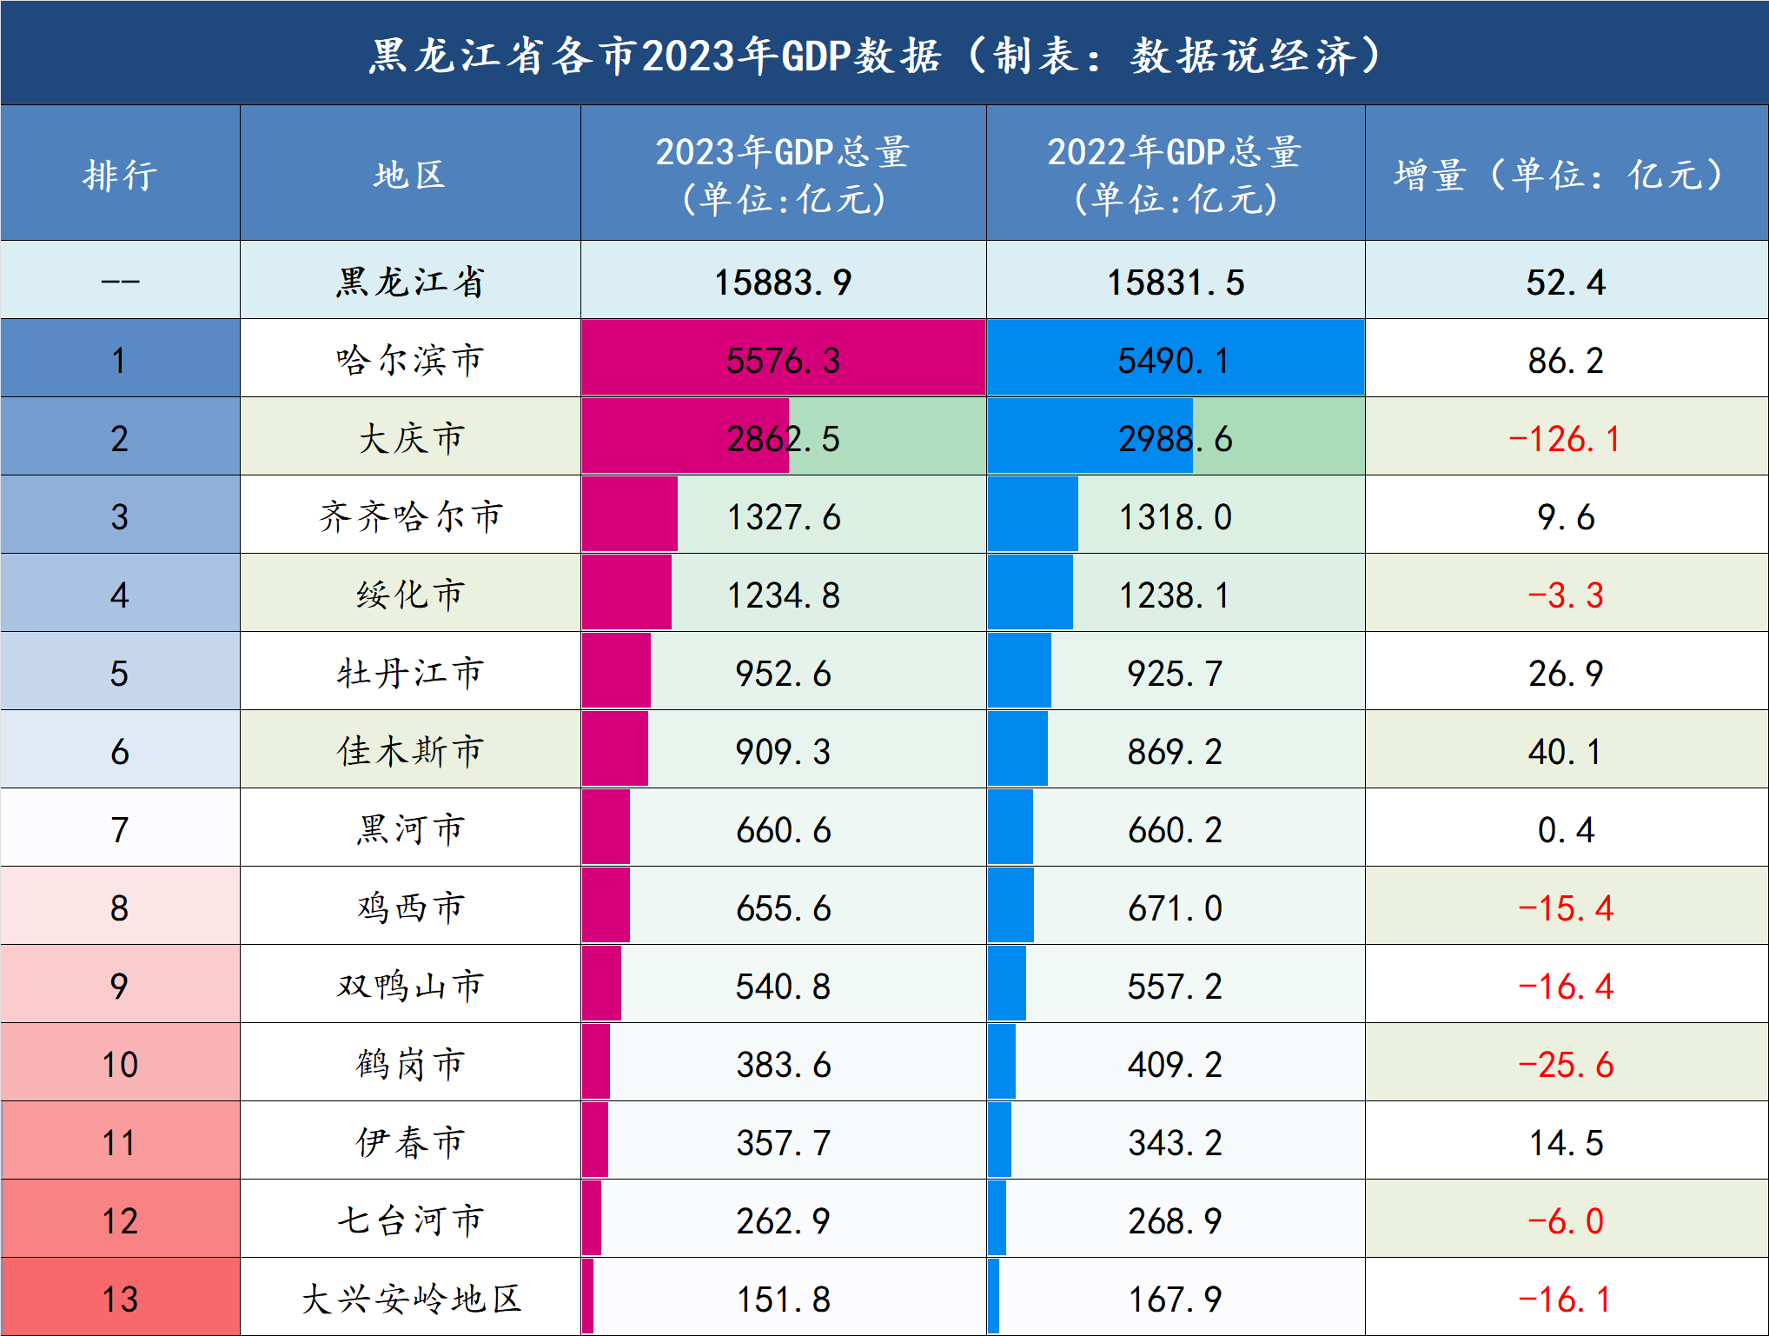Select the increment 26.9
The image size is (1769, 1336).
(1566, 674)
